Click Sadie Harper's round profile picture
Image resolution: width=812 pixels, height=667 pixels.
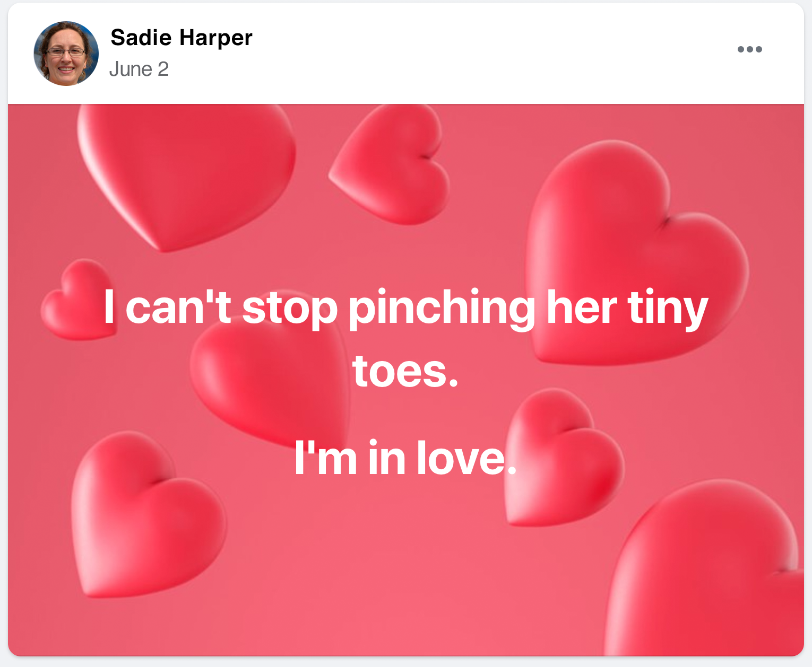[66, 54]
